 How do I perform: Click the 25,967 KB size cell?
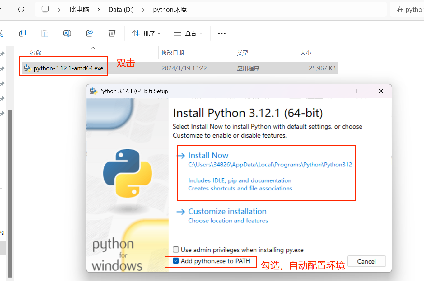[x=322, y=68]
